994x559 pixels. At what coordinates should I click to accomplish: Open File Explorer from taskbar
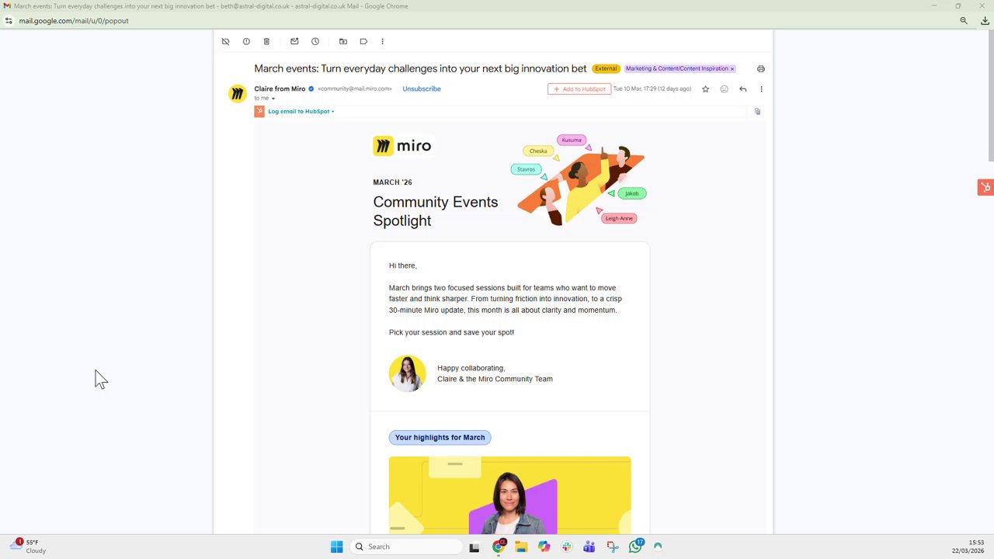[x=521, y=547]
